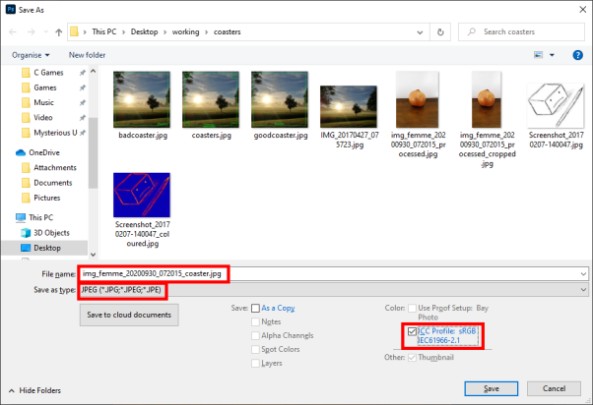Click the Save button
Viewport: 593px width, 405px height.
[x=492, y=388]
